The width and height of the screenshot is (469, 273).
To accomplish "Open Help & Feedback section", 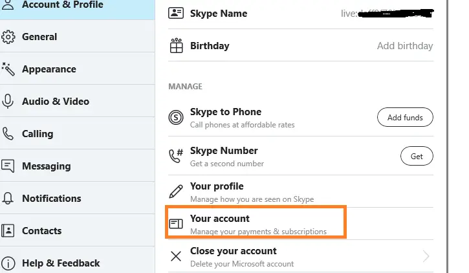I will point(77,260).
